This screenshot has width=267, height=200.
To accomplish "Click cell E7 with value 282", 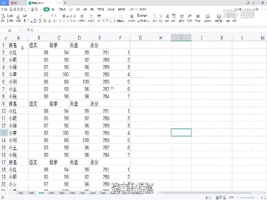I will click(x=100, y=89).
